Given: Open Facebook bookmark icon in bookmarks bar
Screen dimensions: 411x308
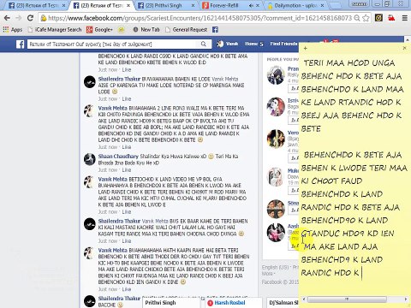Looking at the screenshot, I should pos(215,29).
